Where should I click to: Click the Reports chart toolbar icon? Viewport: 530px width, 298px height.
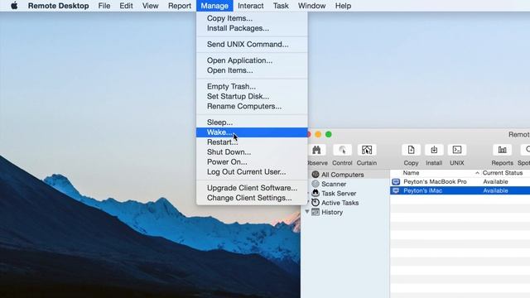click(503, 150)
